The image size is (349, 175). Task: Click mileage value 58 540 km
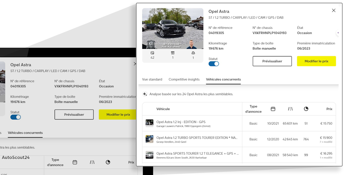pos(290,155)
